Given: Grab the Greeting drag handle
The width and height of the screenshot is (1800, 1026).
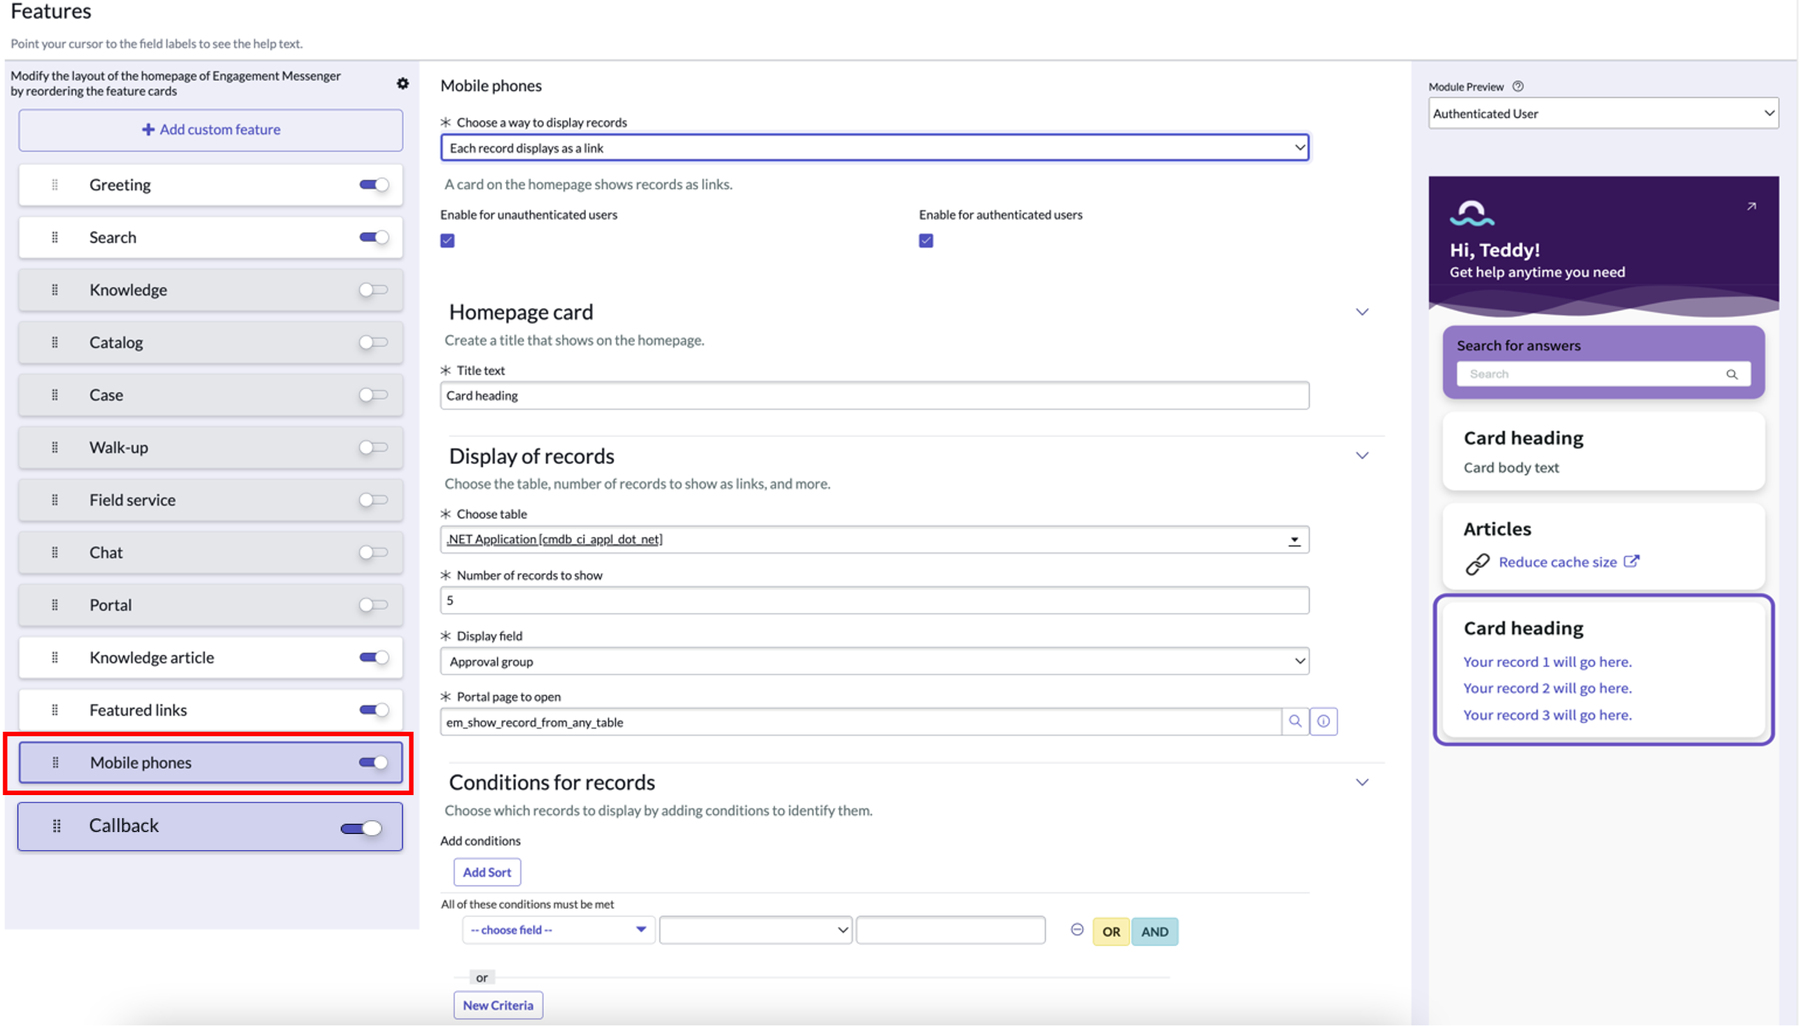Looking at the screenshot, I should [x=55, y=185].
